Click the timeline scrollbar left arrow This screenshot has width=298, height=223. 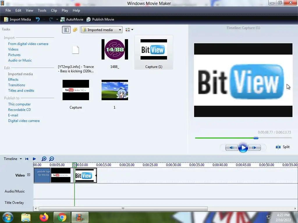click(36, 208)
